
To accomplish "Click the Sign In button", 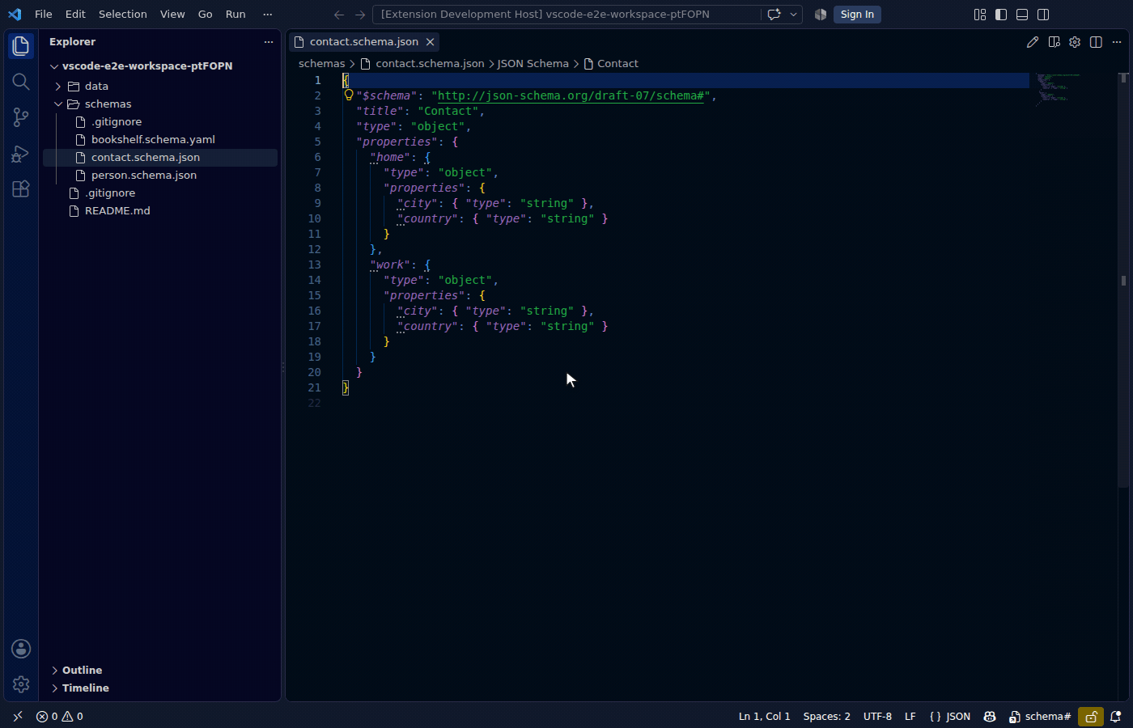I will [857, 15].
